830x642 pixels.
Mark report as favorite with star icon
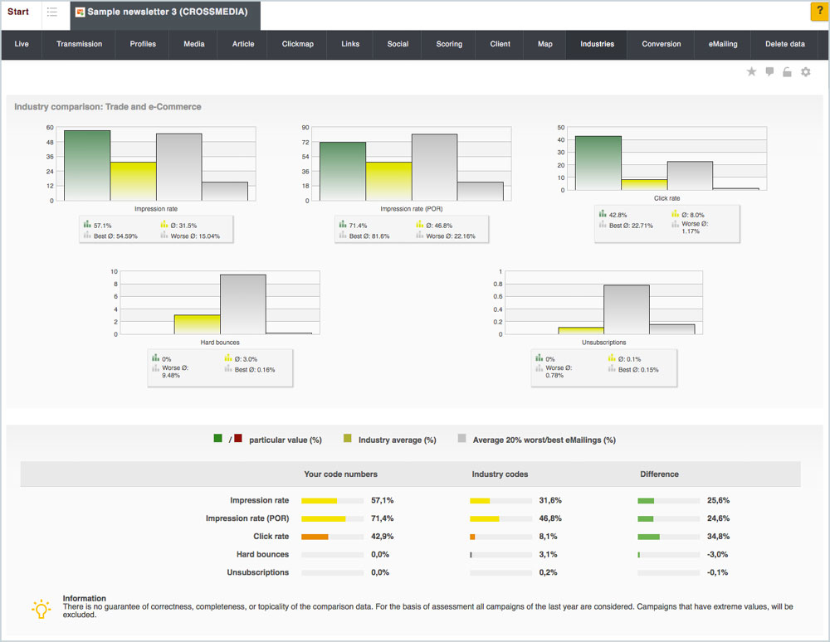pyautogui.click(x=752, y=72)
